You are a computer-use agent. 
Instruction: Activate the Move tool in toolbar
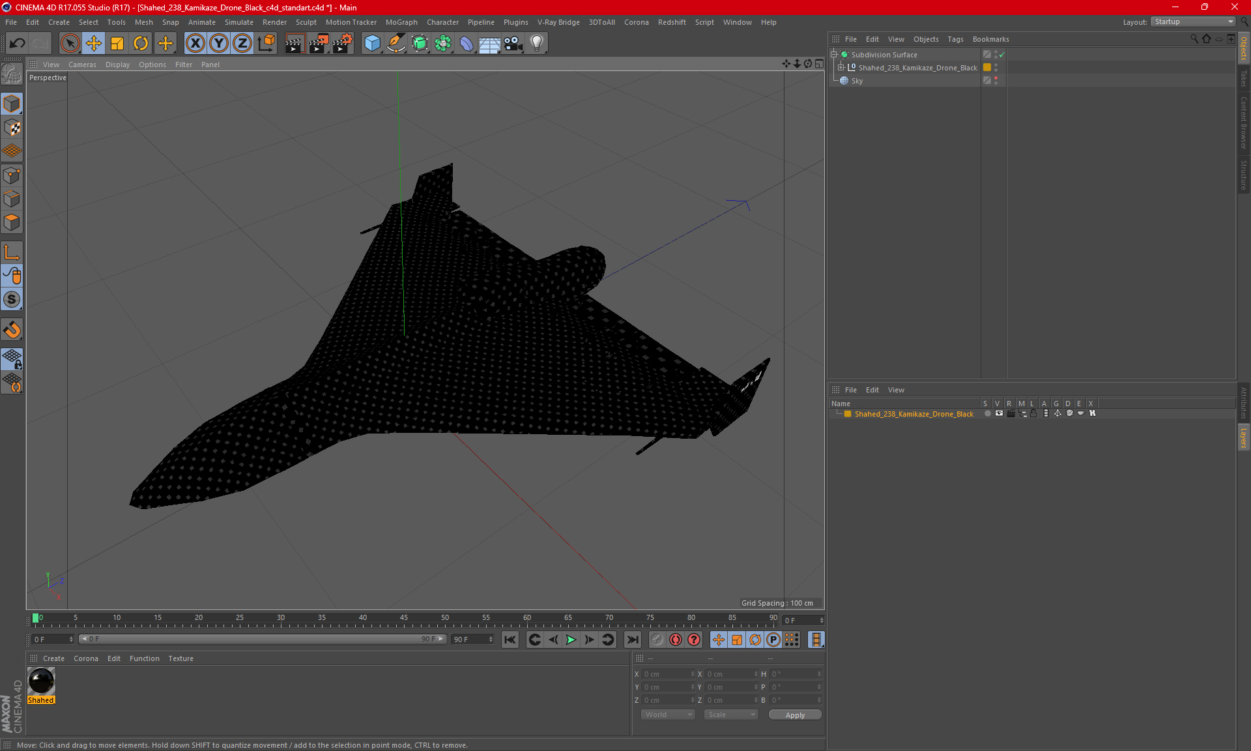pos(94,44)
